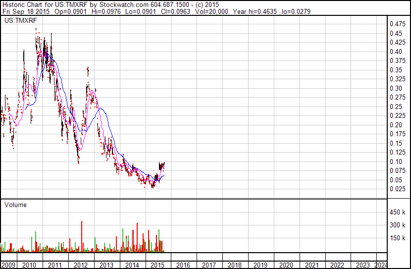The width and height of the screenshot is (411, 269).
Task: Click the 2015 year label on time axis
Action: coord(157,265)
